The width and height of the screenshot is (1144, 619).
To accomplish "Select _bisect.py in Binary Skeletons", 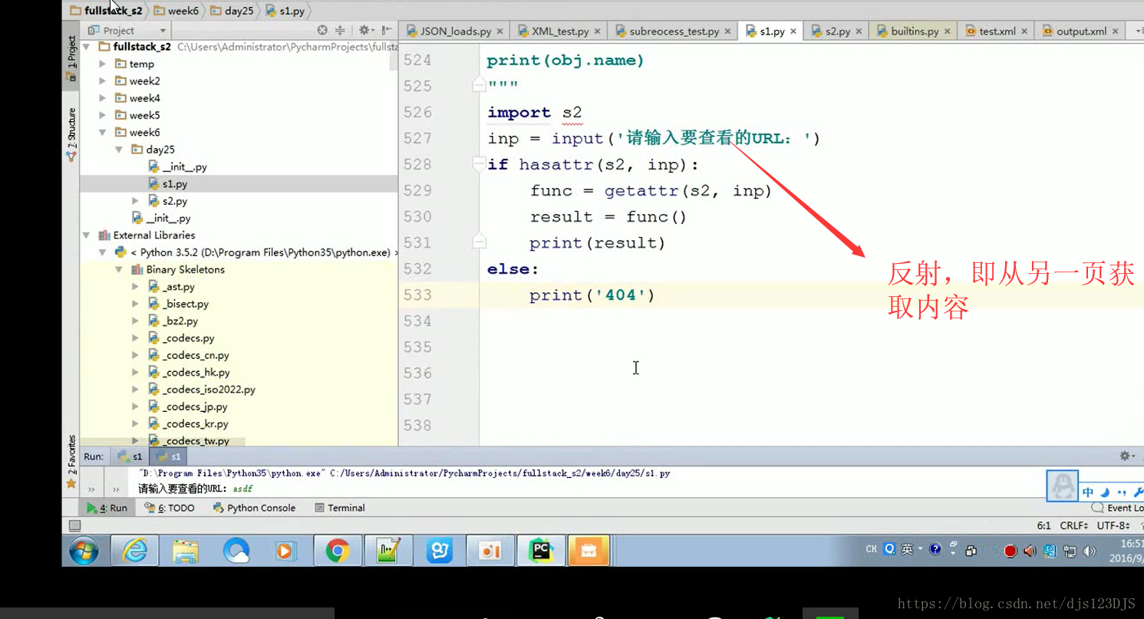I will 178,304.
